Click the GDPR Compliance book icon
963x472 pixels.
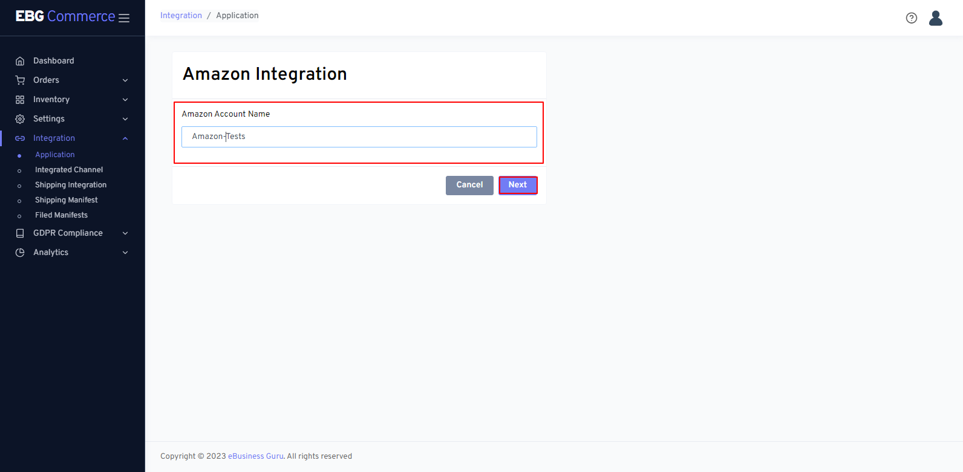pyautogui.click(x=20, y=233)
